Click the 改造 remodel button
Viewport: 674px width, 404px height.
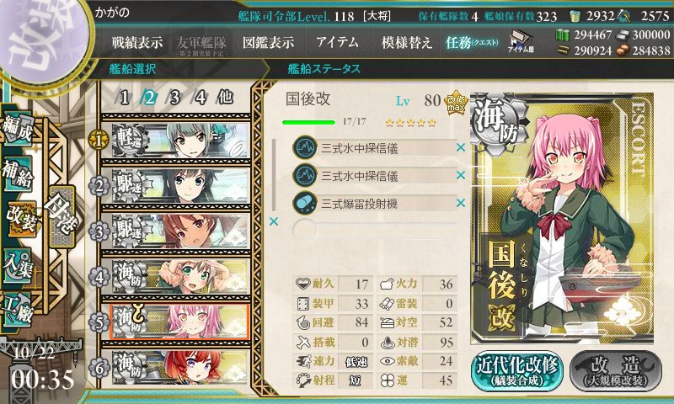616,371
